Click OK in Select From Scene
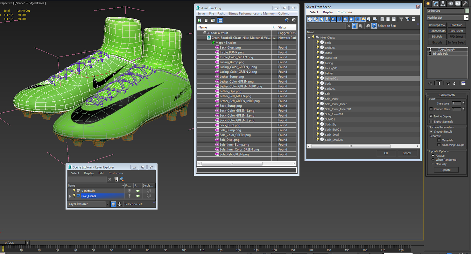471x254 pixels. click(386, 153)
